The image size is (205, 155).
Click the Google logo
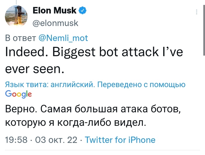(18, 94)
